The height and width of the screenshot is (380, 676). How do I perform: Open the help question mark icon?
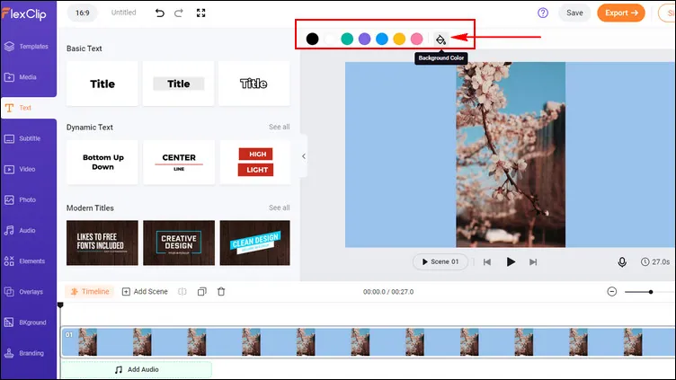click(543, 13)
